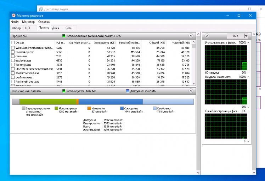Screen dimensions: 265x181
Task: Check the SearchApp.exe process checkbox
Action: point(13,52)
